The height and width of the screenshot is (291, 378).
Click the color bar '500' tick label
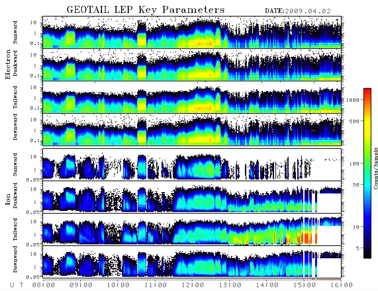coord(354,121)
